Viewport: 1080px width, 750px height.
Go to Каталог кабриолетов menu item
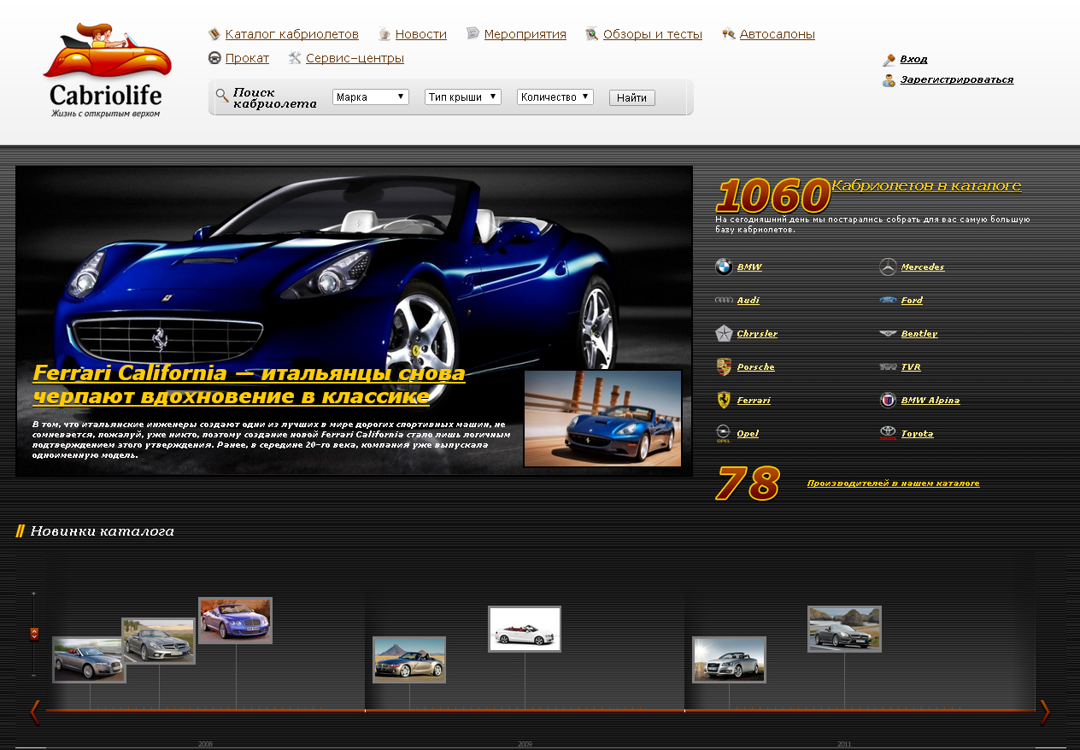point(291,34)
